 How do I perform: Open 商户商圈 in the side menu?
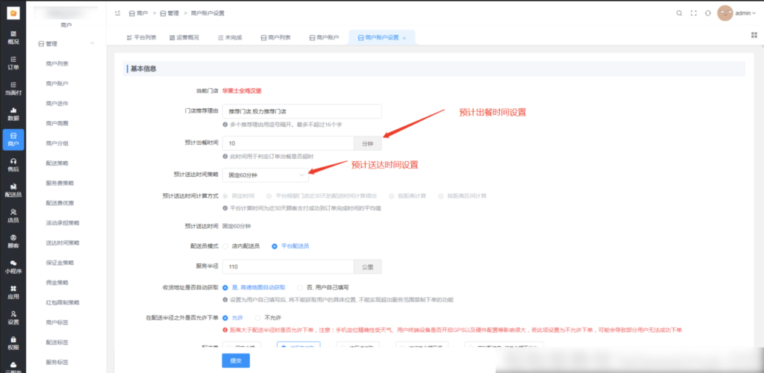tap(57, 124)
